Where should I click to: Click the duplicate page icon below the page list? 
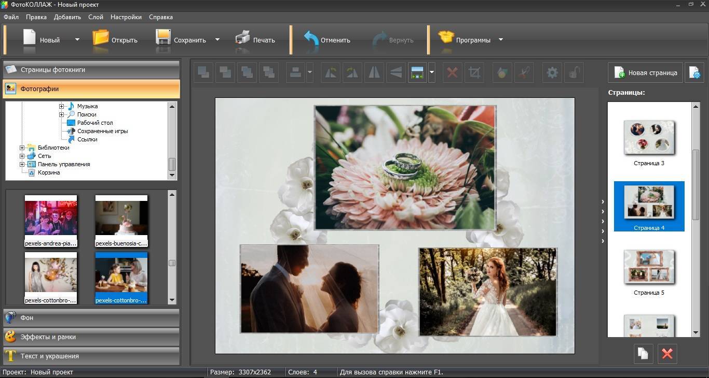pos(643,354)
